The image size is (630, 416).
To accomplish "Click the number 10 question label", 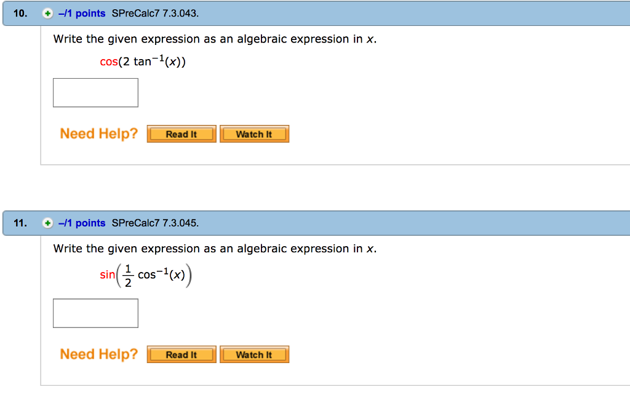I will pos(19,12).
